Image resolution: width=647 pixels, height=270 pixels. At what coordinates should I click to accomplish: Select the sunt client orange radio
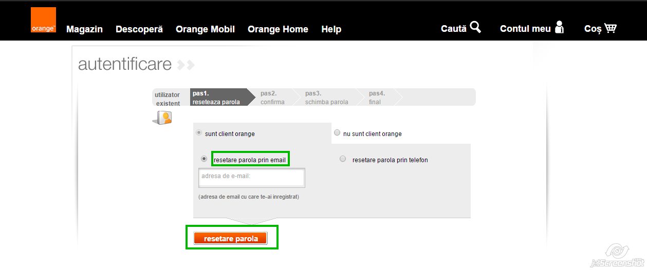pos(199,133)
